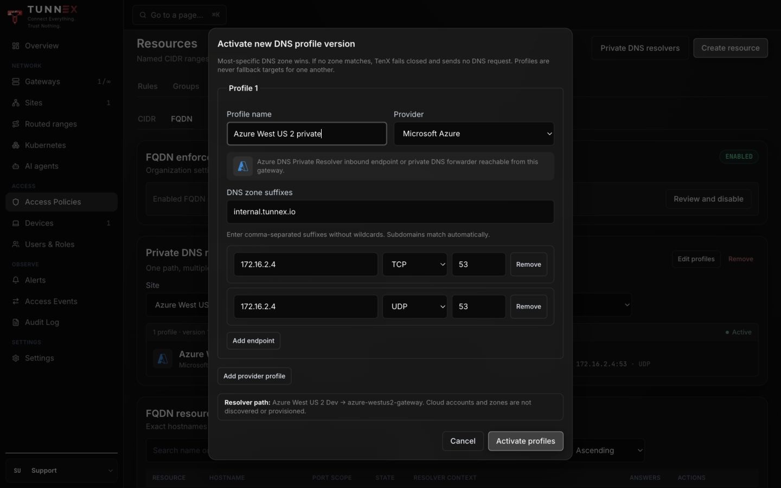Click the Tunnex logo icon
781x488 pixels.
click(x=15, y=16)
